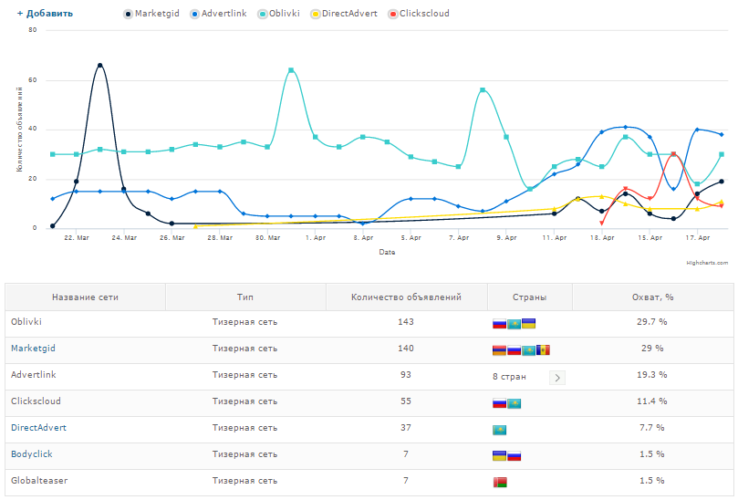Screen dimensions: 738x500
Task: Click the Oblivki peak point on 31 Mar
Action: coord(291,70)
